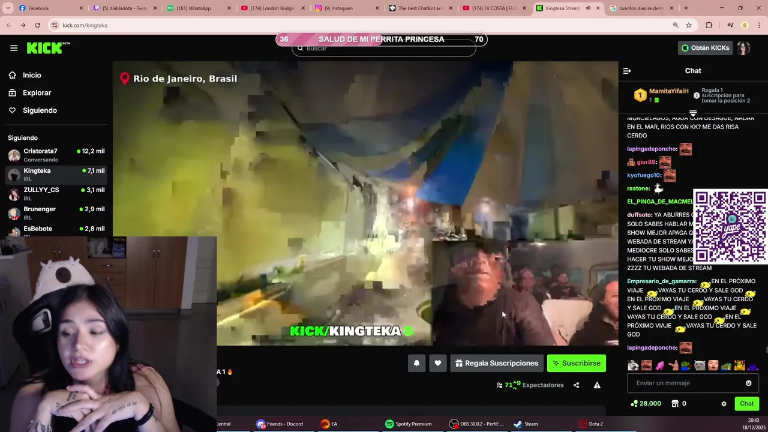Open Cristorata7 followed channel

(56, 155)
